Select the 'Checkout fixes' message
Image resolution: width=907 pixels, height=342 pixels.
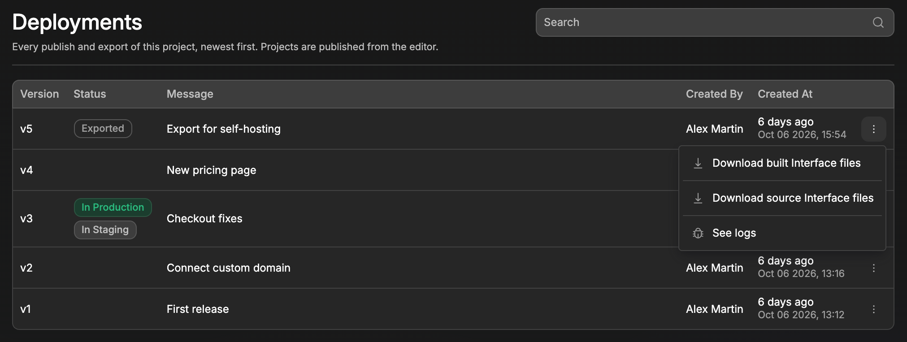(204, 219)
